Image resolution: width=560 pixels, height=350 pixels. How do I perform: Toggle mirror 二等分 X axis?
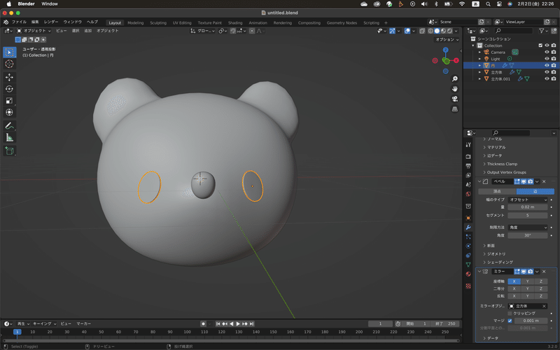(514, 288)
